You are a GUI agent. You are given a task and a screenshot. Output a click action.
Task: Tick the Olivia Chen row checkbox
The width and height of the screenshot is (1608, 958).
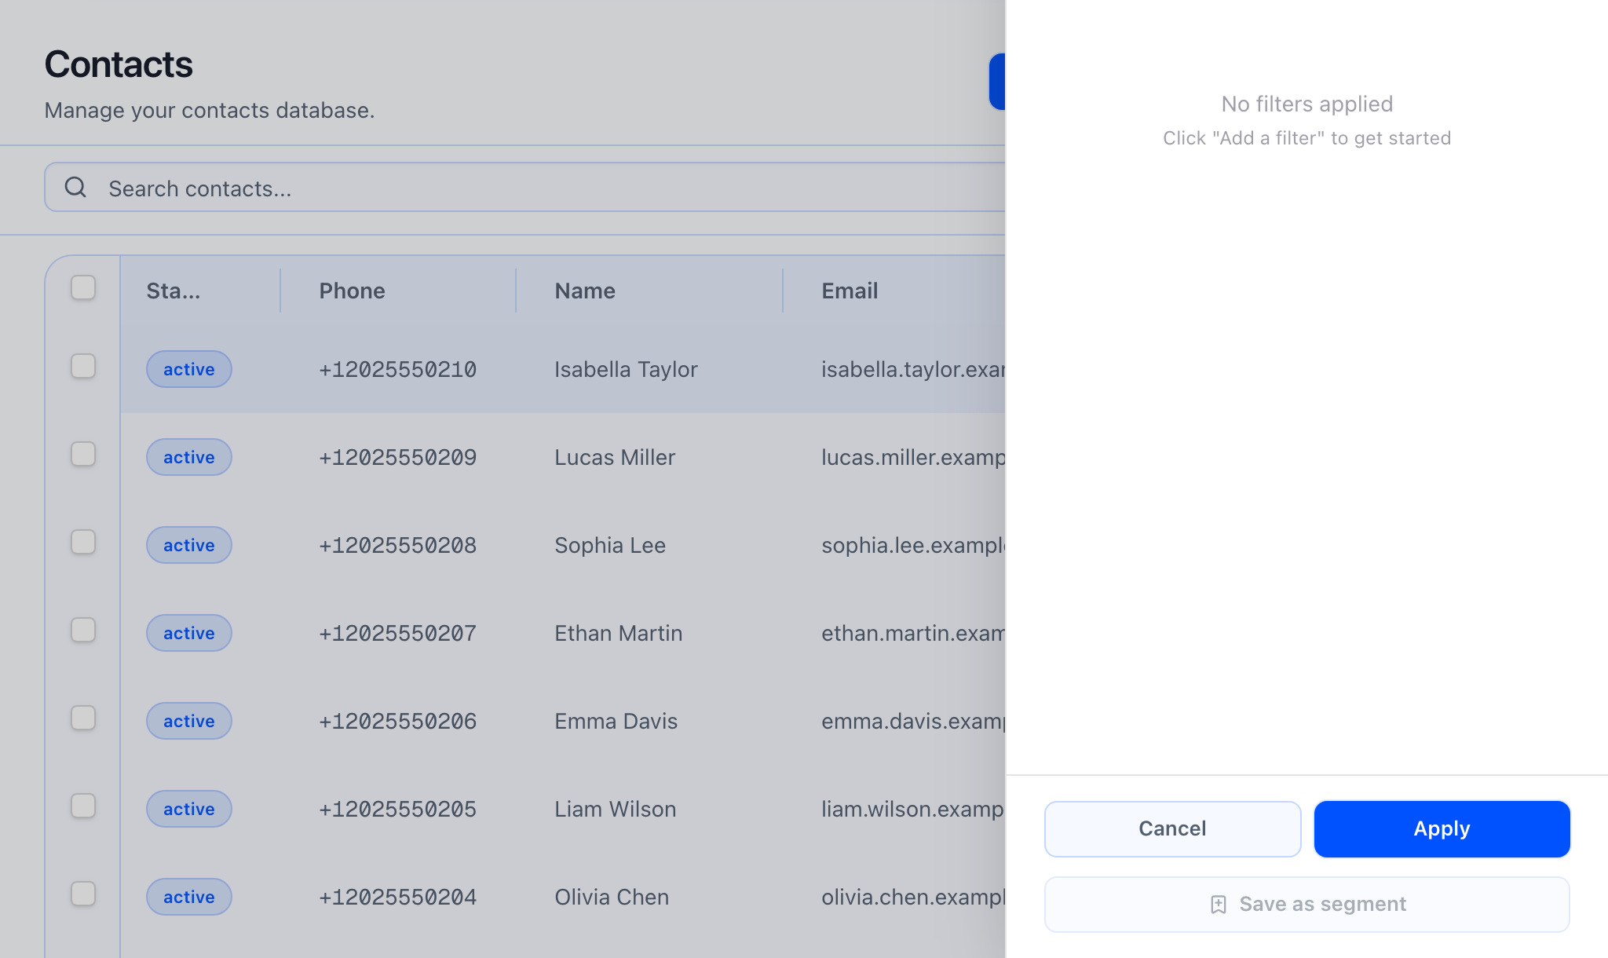point(83,894)
